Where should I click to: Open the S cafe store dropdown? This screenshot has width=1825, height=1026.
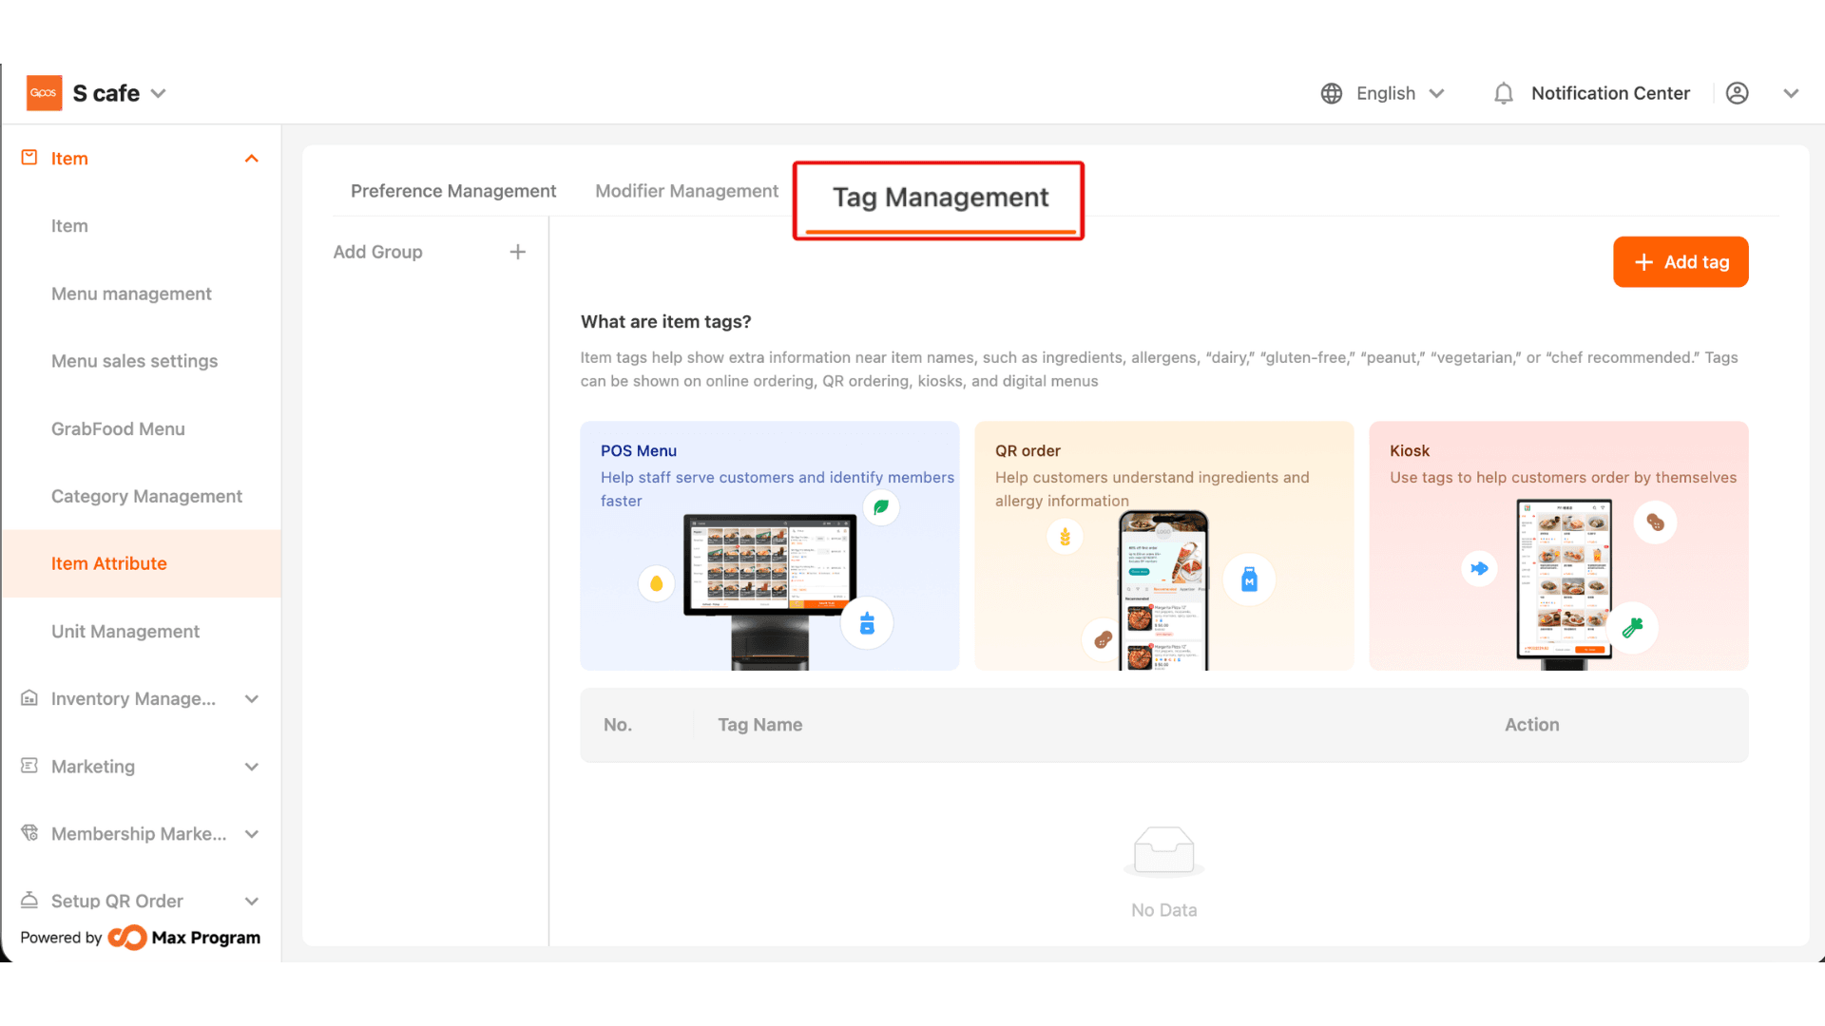(159, 93)
